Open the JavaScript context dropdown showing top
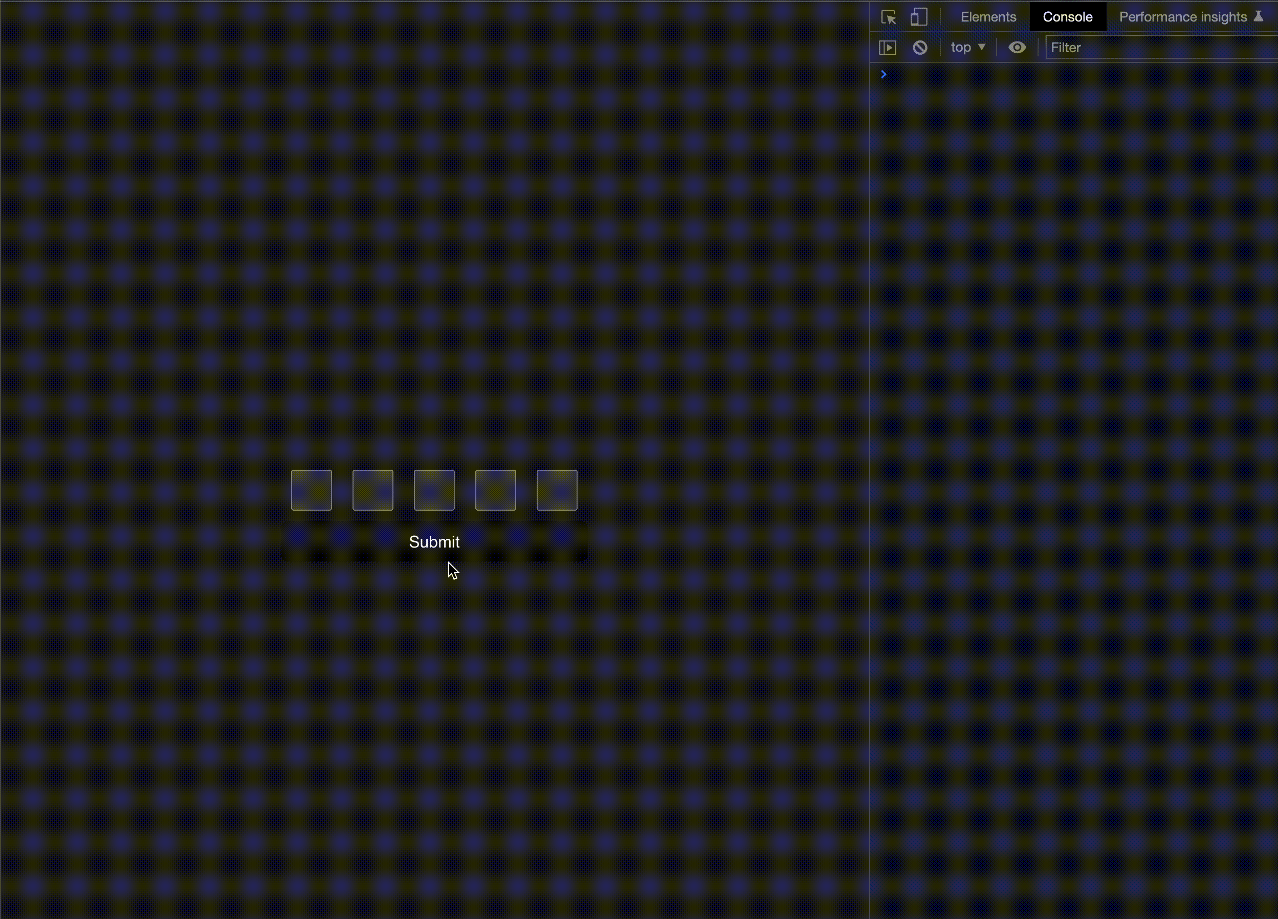This screenshot has height=919, width=1278. [967, 47]
